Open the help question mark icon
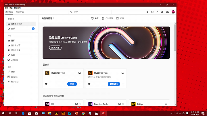207x116 pixels. [x=152, y=12]
